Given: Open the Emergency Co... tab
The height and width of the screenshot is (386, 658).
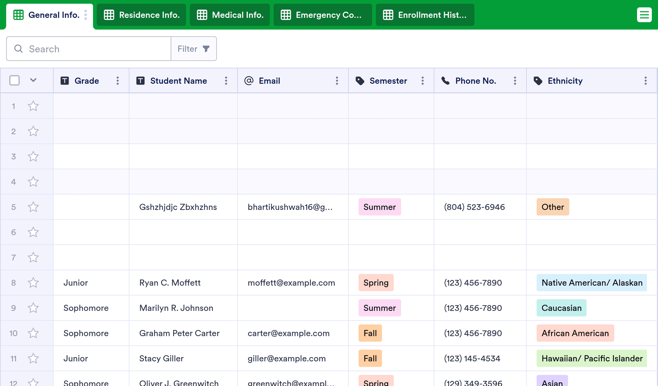Looking at the screenshot, I should tap(323, 15).
